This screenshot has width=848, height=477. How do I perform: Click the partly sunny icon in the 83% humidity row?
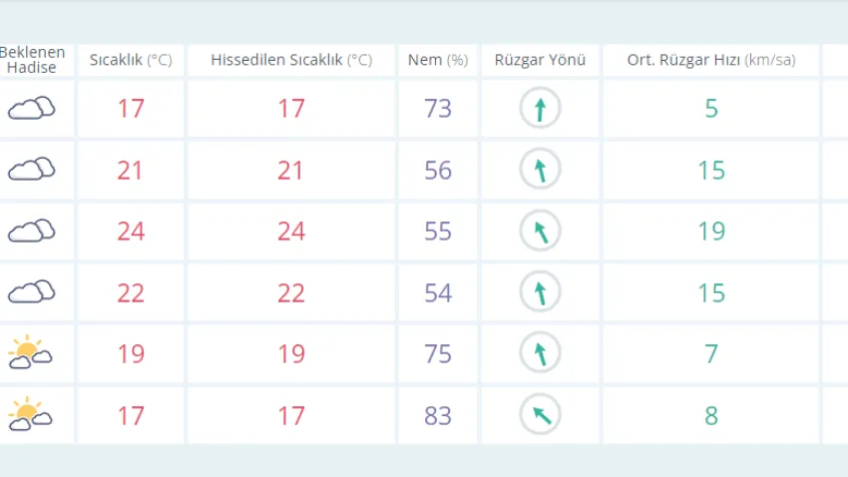point(30,414)
